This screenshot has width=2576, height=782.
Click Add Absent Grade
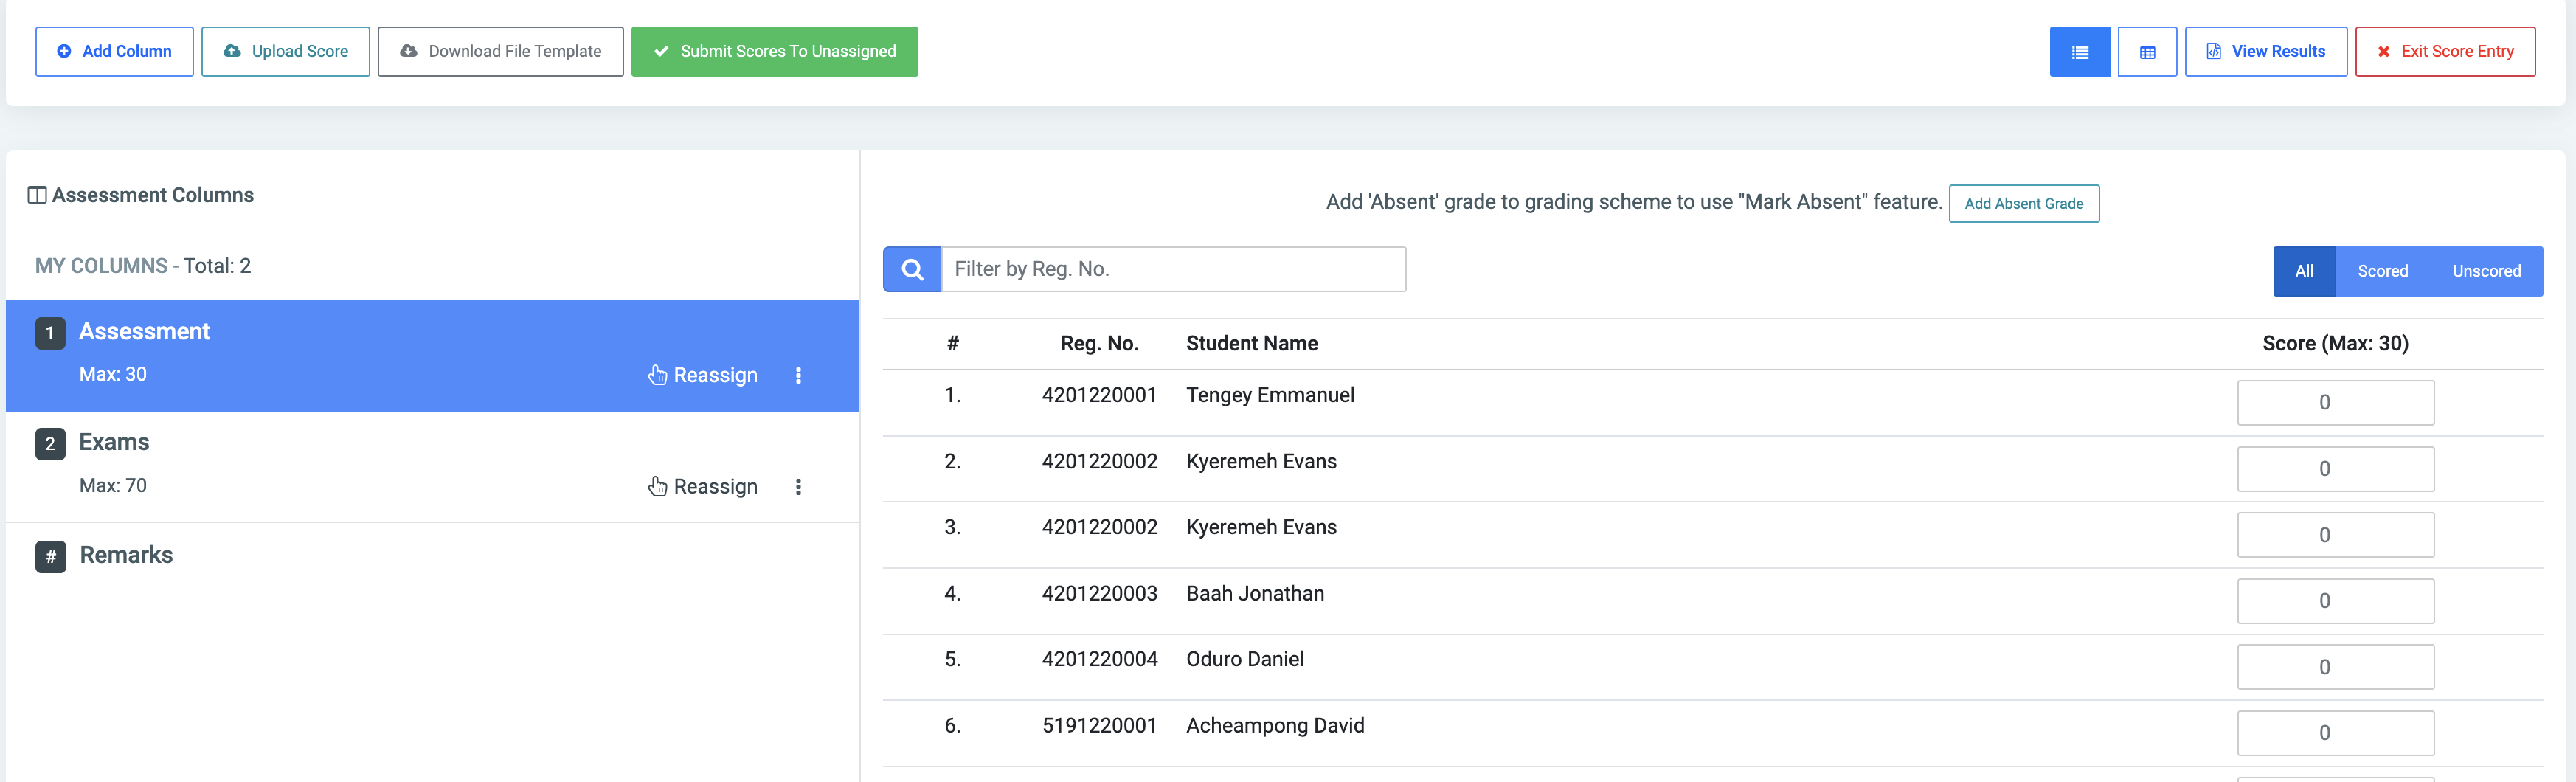[2024, 203]
